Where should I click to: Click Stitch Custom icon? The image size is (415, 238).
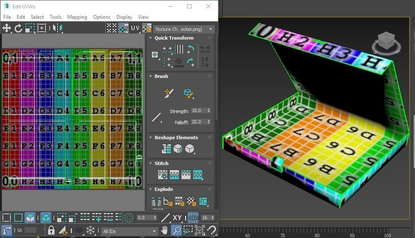click(198, 175)
